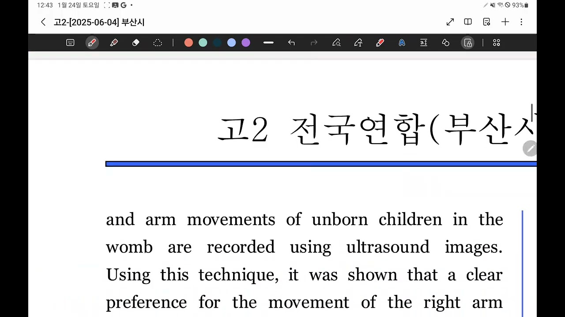Tap the word "ultrasound" in the passage
Screen dimensions: 565x317
[388, 247]
